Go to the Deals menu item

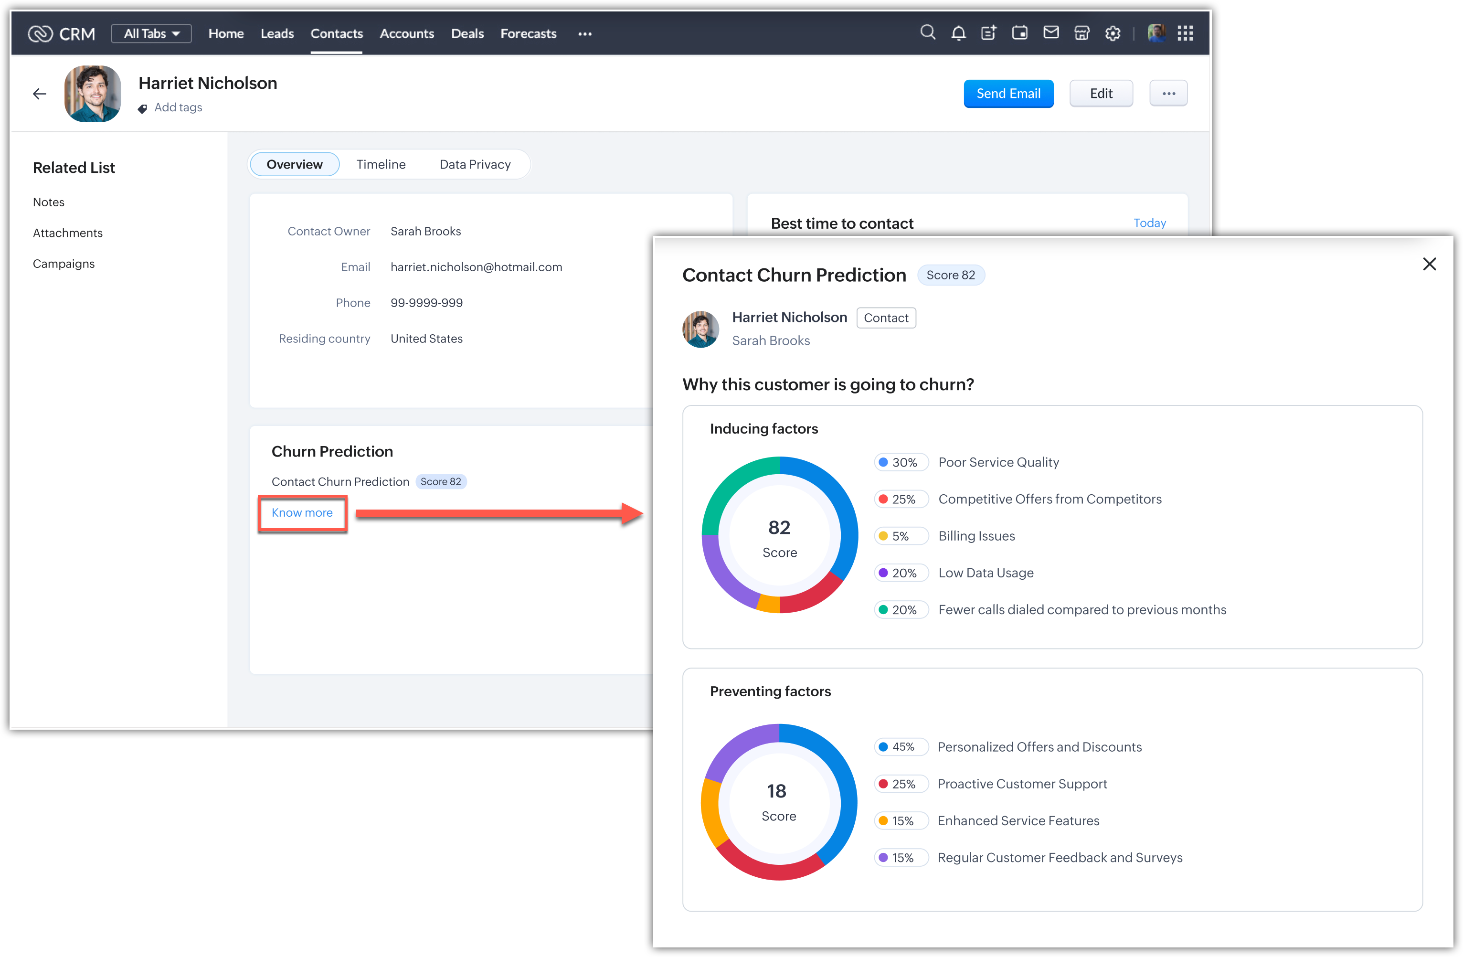467,34
